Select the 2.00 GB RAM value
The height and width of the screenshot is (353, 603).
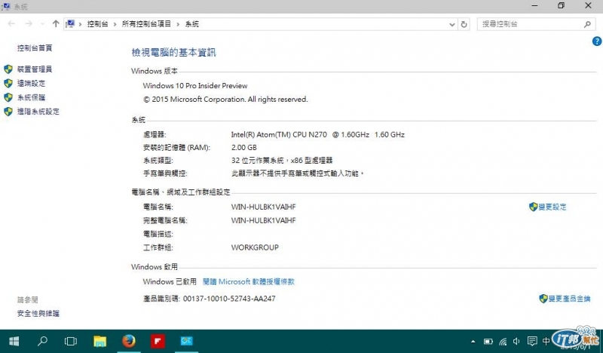click(243, 147)
